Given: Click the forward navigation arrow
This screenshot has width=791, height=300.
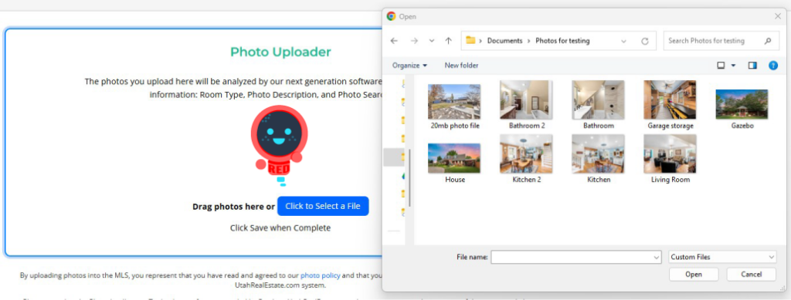Looking at the screenshot, I should pyautogui.click(x=414, y=41).
